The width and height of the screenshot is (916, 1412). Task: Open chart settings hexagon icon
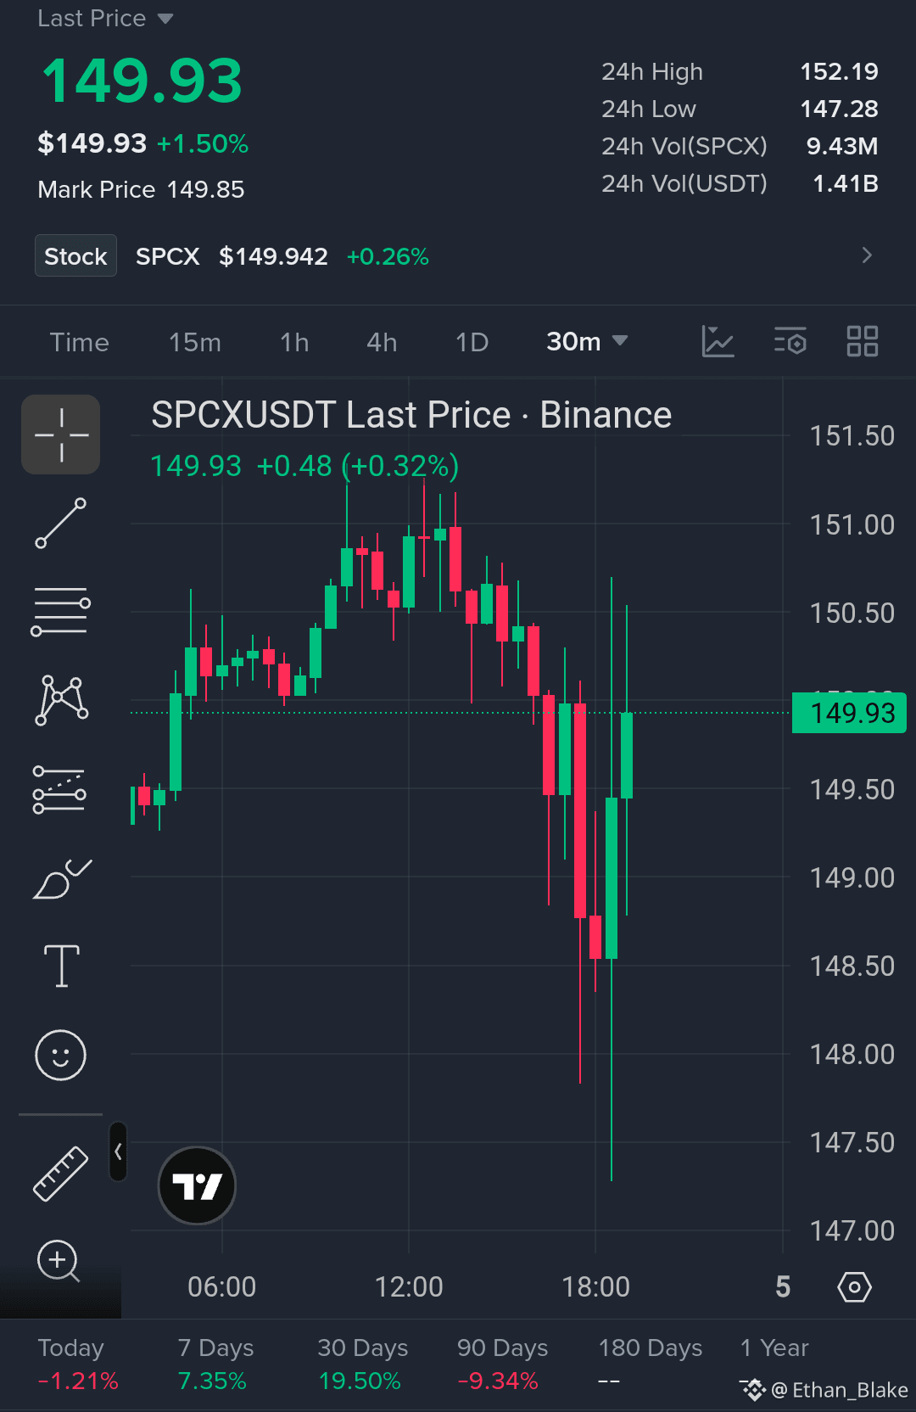coord(854,1287)
